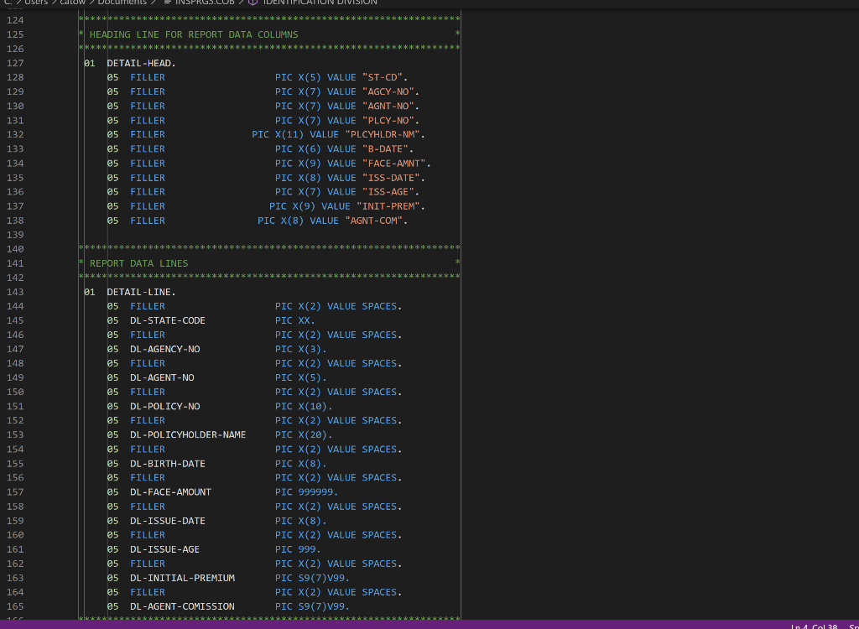
Task: Click the DL-POLICY-NO field name
Action: [x=165, y=406]
